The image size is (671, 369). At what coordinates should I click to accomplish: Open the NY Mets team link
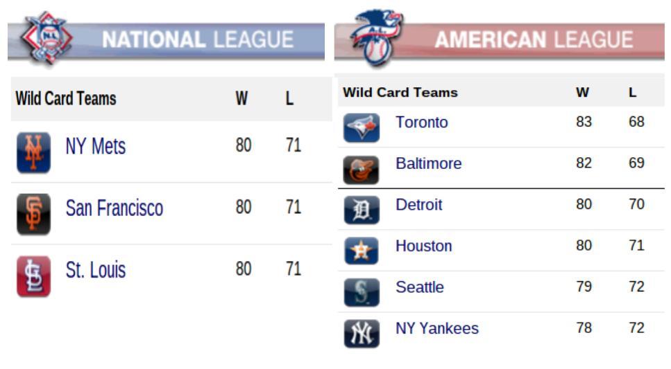(x=96, y=146)
